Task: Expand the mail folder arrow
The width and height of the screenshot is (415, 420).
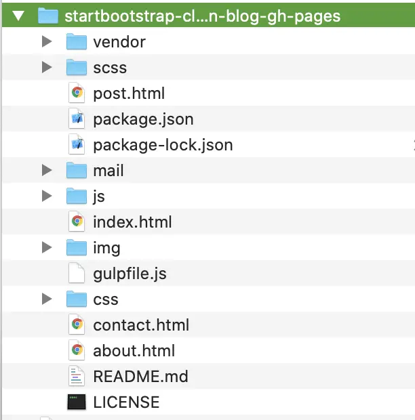Action: pyautogui.click(x=46, y=170)
